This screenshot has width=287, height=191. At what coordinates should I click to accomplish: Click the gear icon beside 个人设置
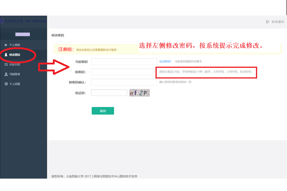[6, 84]
